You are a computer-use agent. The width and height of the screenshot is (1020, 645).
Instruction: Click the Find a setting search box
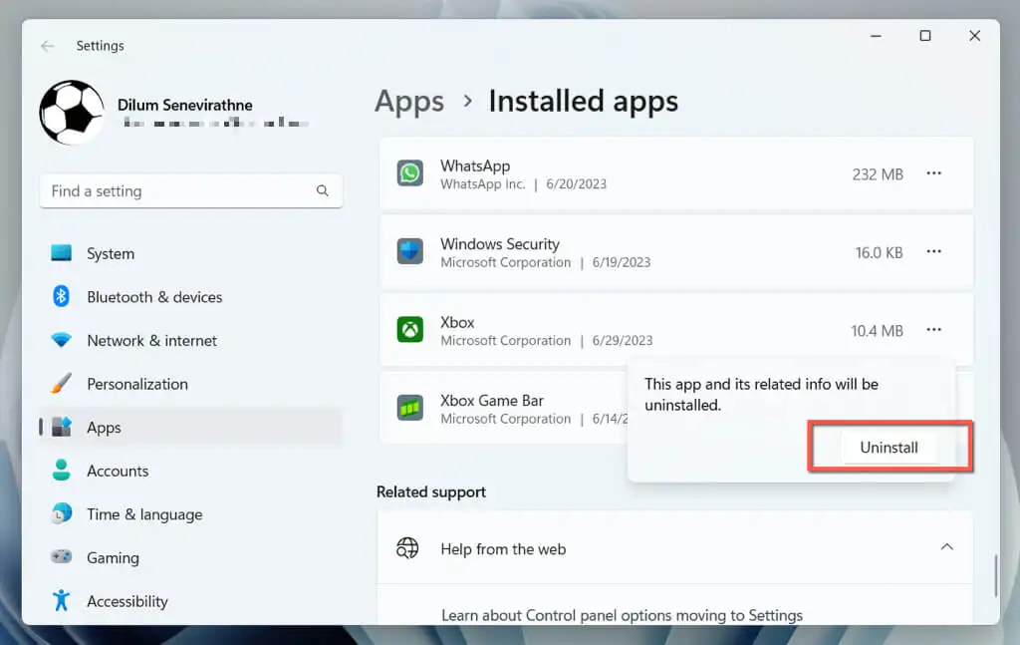179,190
